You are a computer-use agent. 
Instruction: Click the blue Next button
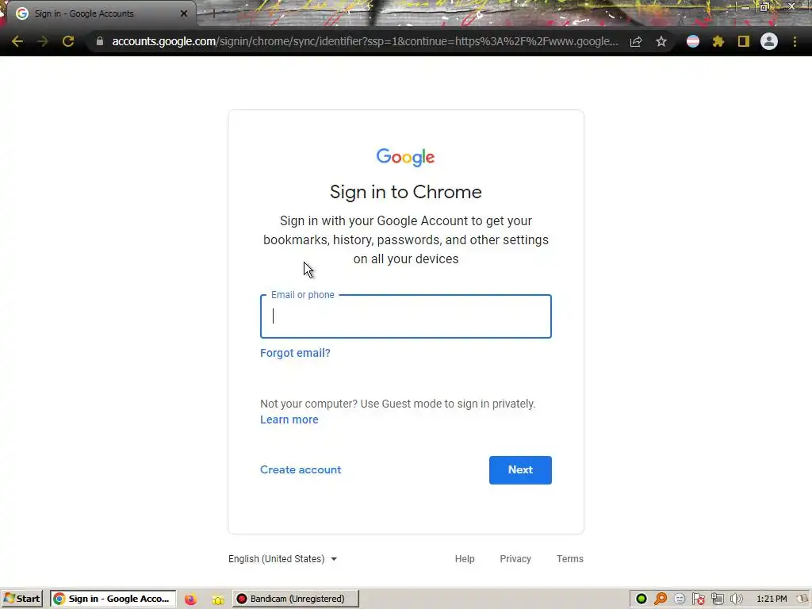click(520, 469)
